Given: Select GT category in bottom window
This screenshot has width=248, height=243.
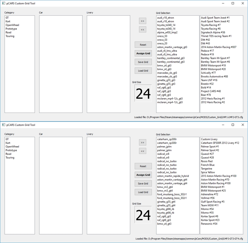Looking at the screenshot, I should coord(7,139).
